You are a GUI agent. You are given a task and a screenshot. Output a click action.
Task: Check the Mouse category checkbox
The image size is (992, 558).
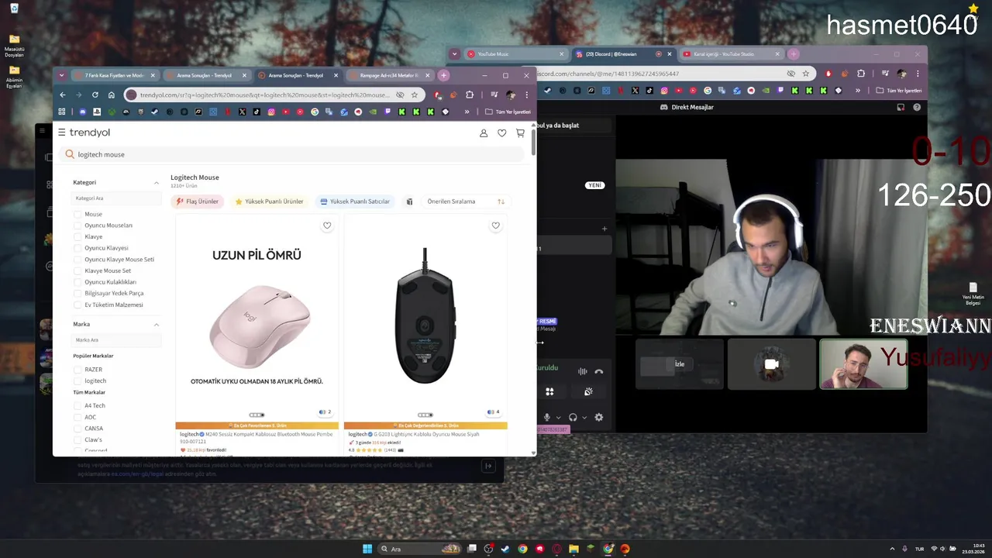[x=77, y=214]
